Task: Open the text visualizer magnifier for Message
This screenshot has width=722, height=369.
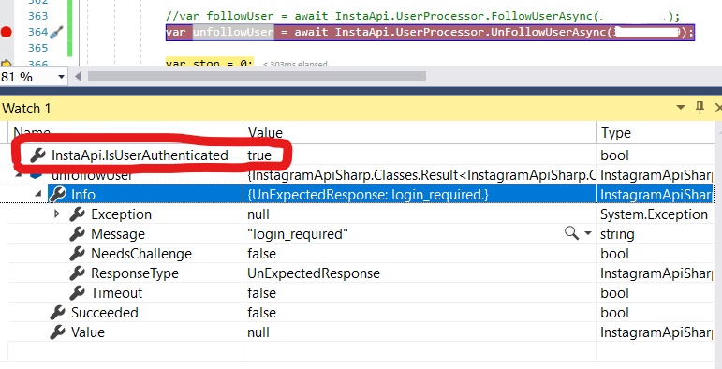Action: pos(571,233)
